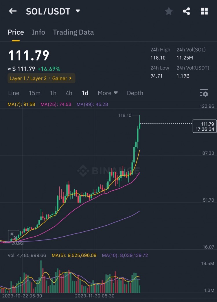The width and height of the screenshot is (217, 302).
Task: Tap the 118.10 high marker on chart
Action: coord(125,115)
